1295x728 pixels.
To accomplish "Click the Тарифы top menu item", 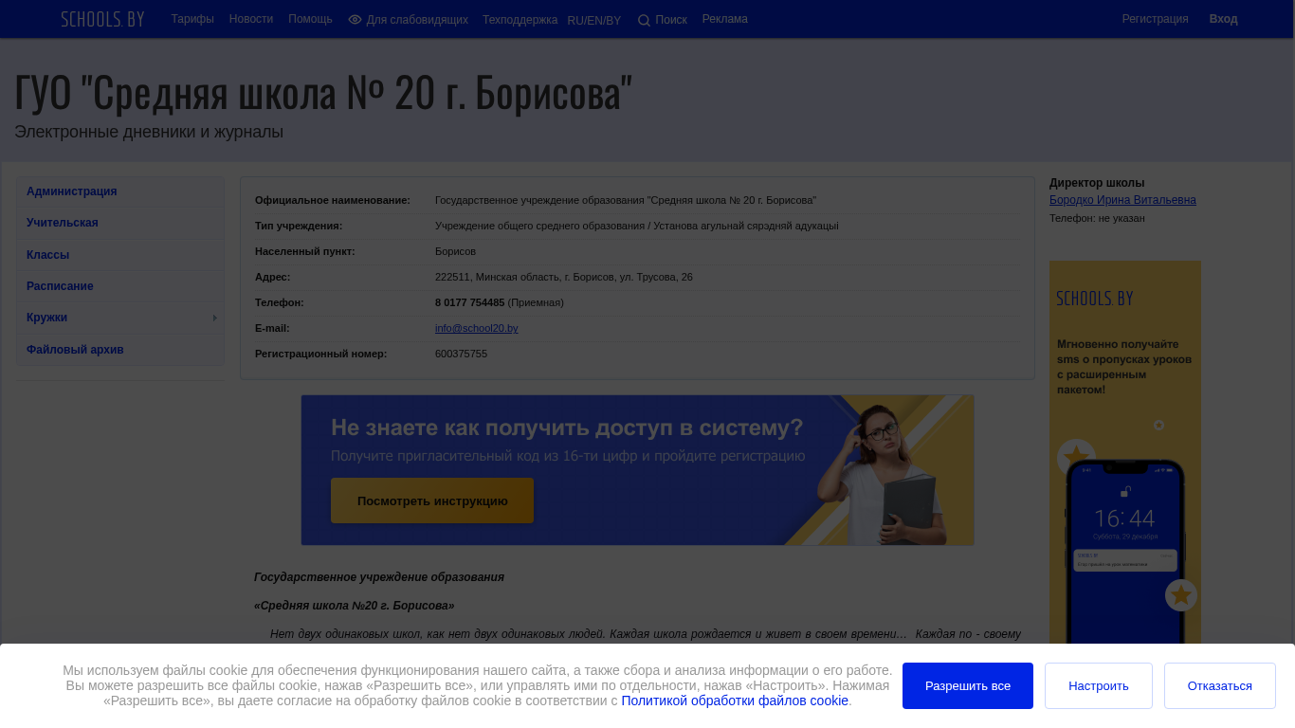I will pyautogui.click(x=192, y=19).
